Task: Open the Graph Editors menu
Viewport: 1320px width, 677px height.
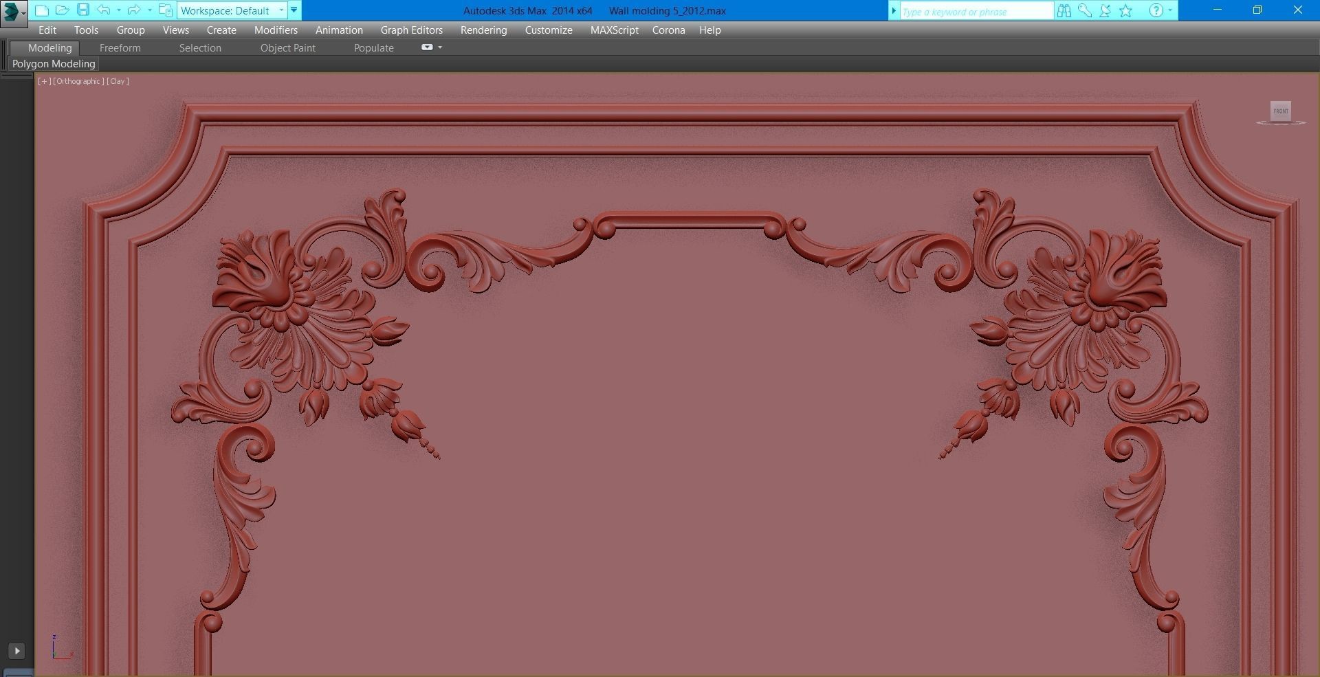Action: pos(412,30)
